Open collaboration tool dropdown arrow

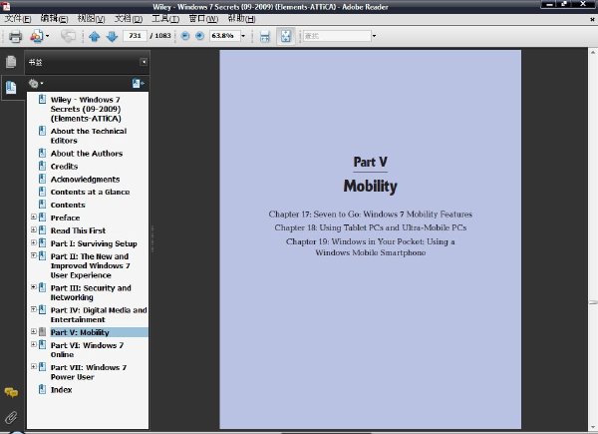[47, 36]
